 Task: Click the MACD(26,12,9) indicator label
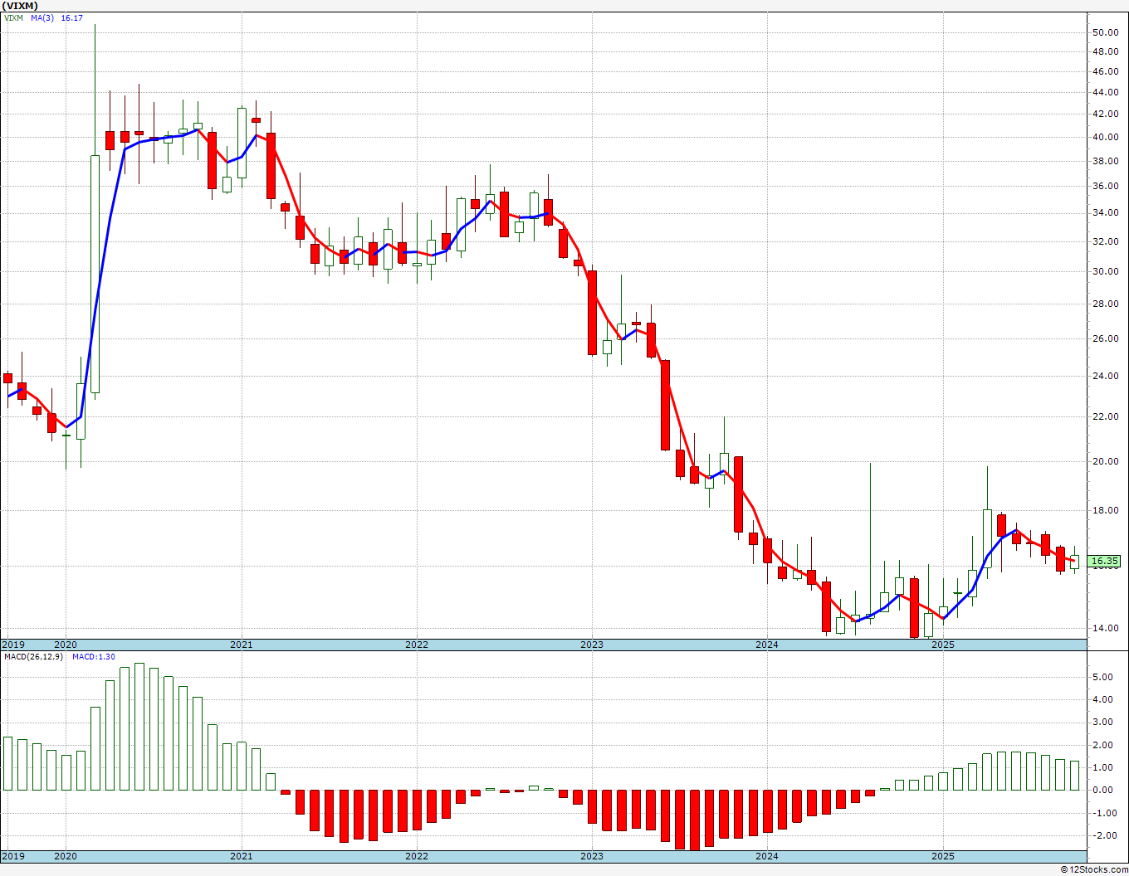click(x=33, y=657)
